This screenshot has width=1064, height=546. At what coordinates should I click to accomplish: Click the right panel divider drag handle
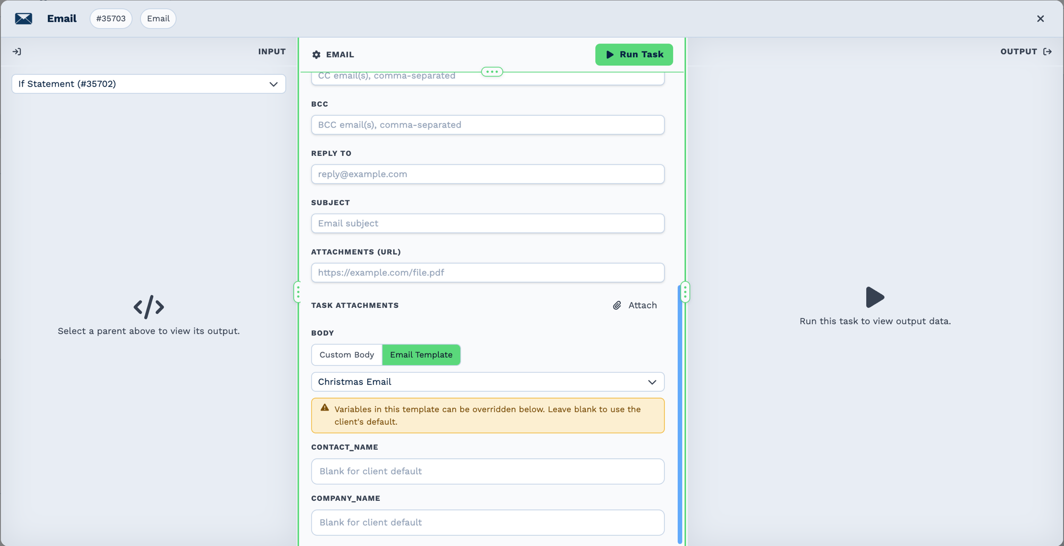685,292
